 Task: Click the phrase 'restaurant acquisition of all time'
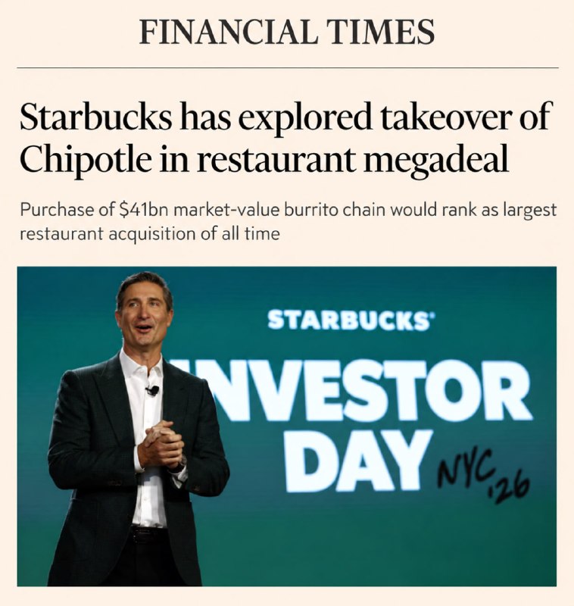(149, 234)
